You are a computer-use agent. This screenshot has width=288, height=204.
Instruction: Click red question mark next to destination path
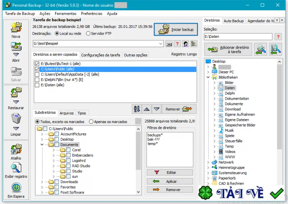pos(177,44)
